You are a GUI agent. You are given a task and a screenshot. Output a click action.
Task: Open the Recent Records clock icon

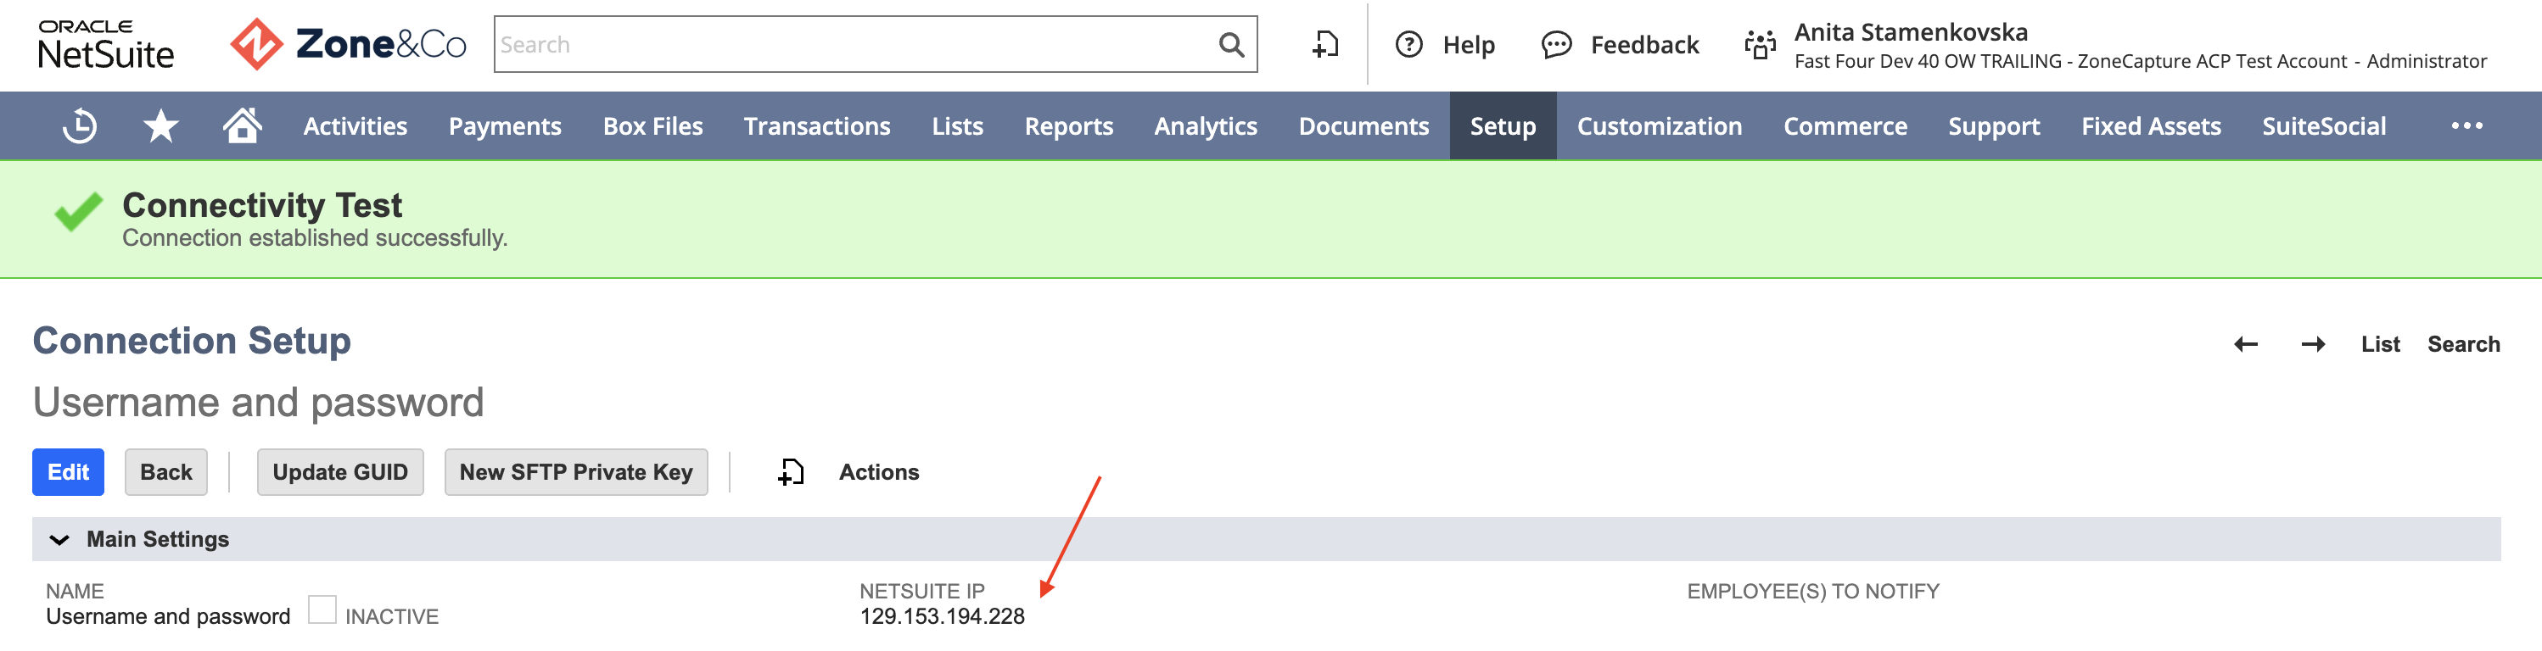(x=80, y=126)
